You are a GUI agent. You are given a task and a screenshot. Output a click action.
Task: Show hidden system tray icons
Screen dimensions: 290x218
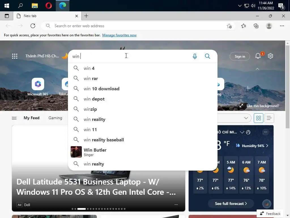click(240, 6)
